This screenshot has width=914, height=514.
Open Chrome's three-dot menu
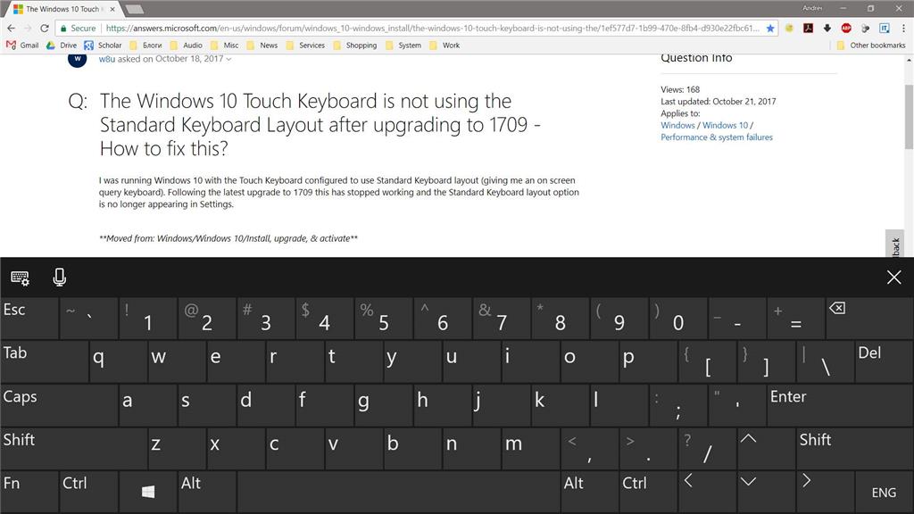coord(903,28)
